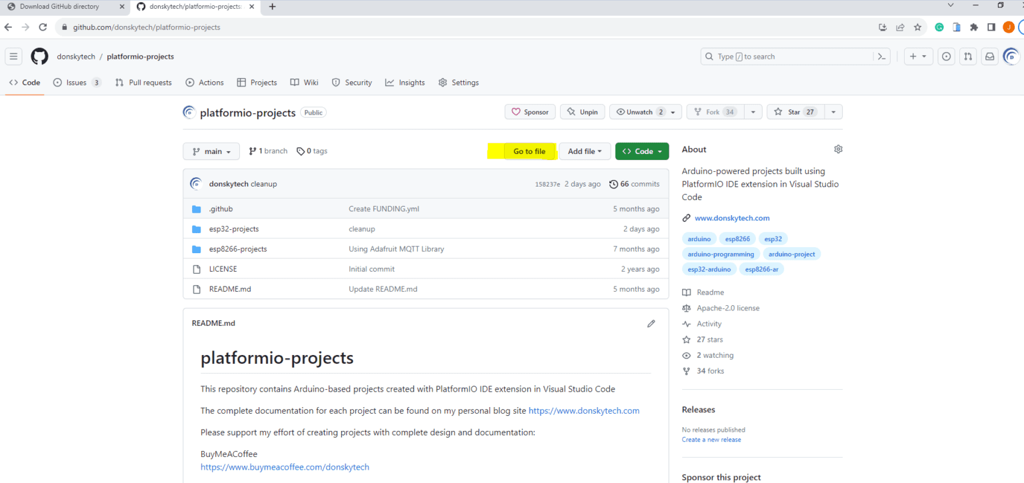The height and width of the screenshot is (483, 1024).
Task: Open the www.donskytech.com website link
Action: pyautogui.click(x=732, y=218)
